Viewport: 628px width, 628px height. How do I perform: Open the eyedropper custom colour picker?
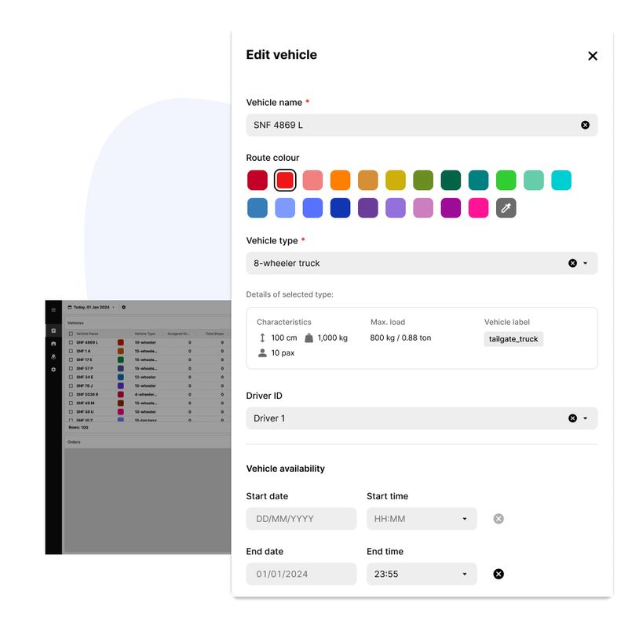(506, 208)
